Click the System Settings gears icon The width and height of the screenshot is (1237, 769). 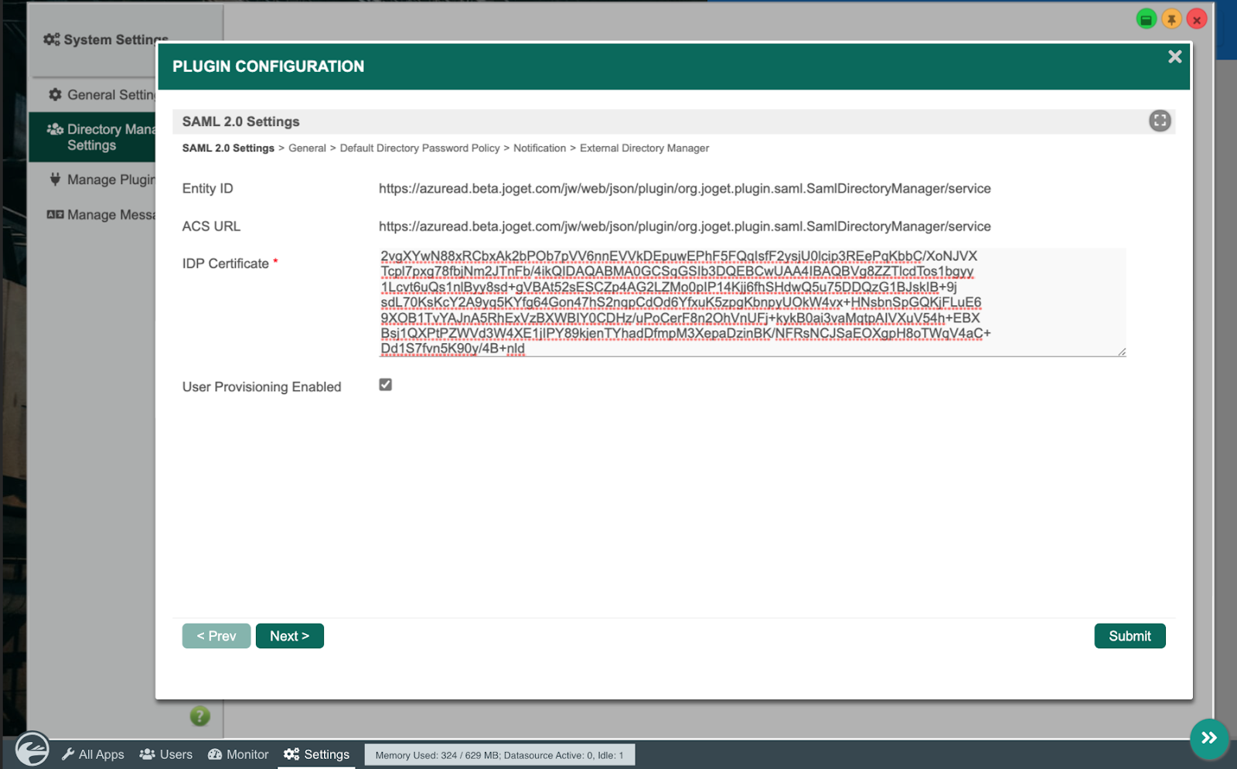pyautogui.click(x=52, y=39)
